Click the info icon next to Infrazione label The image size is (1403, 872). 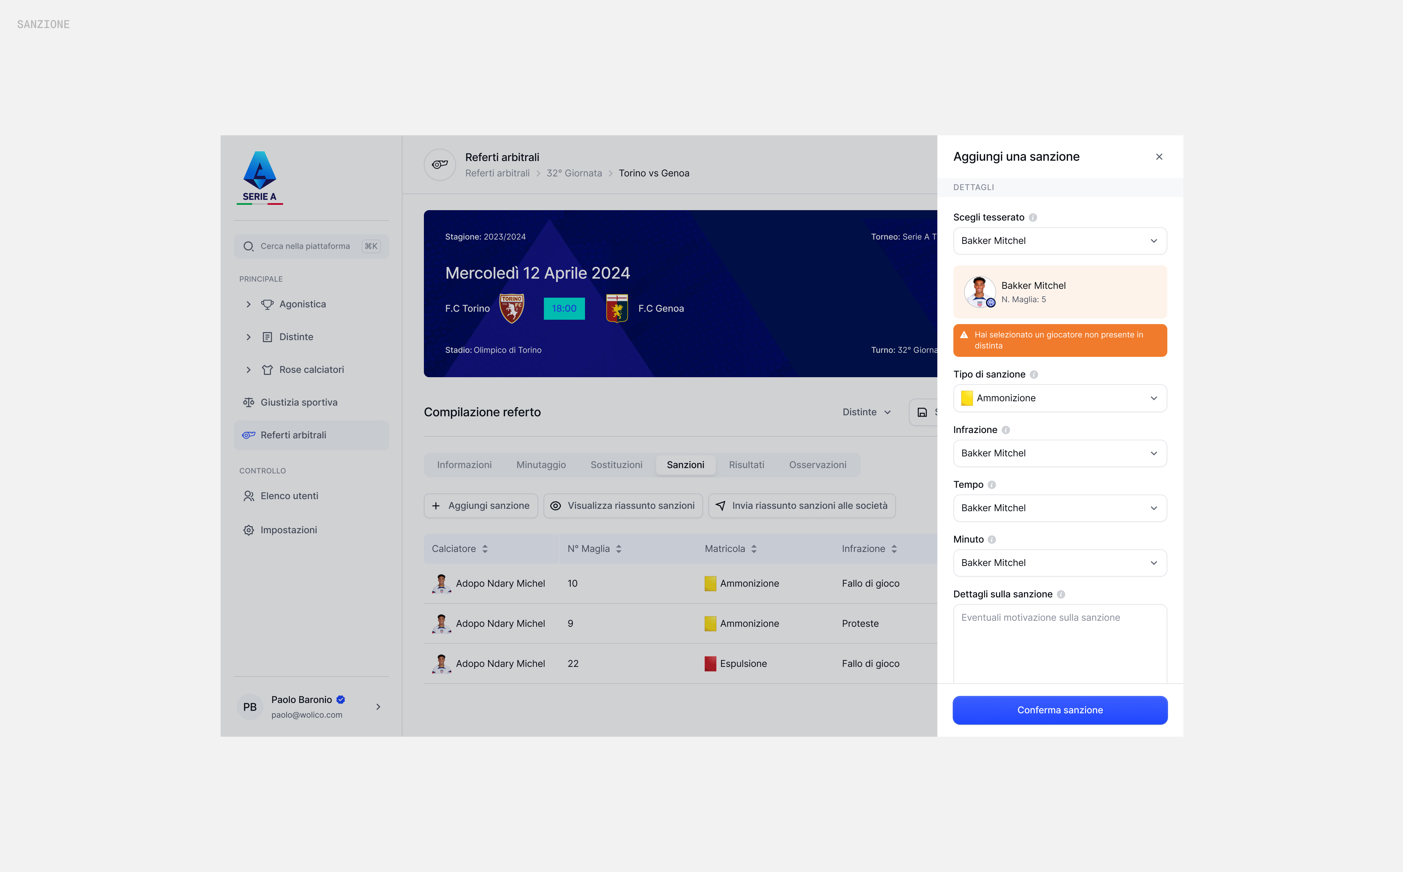1006,430
